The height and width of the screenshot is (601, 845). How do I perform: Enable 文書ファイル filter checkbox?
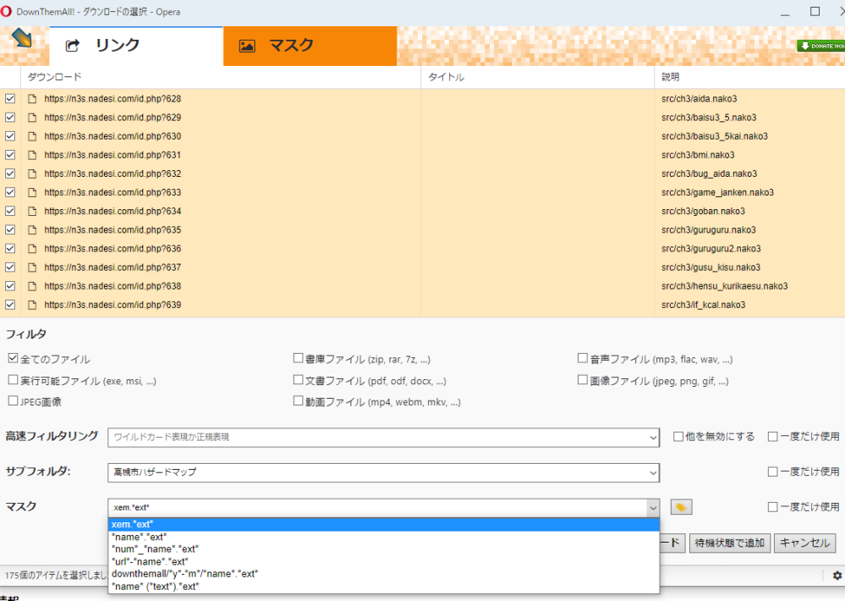coord(298,380)
